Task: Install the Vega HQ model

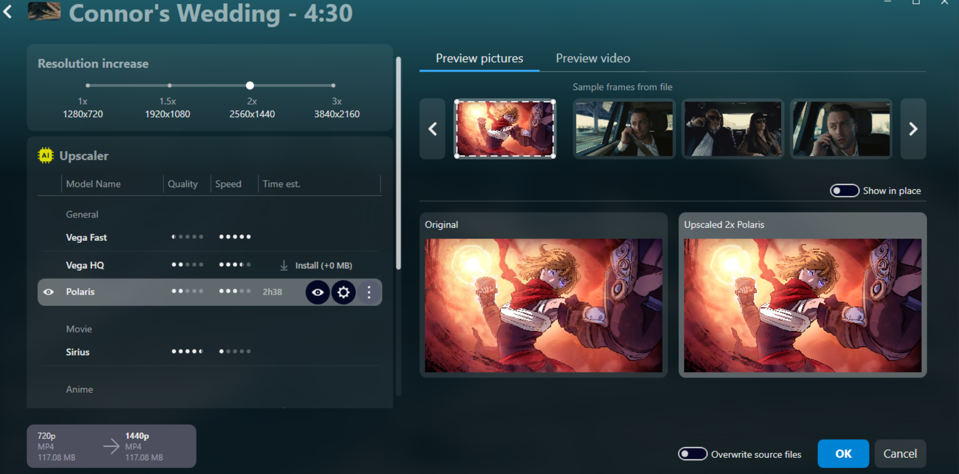Action: [323, 265]
